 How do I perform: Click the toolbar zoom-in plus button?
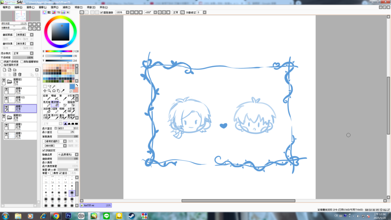(136, 12)
